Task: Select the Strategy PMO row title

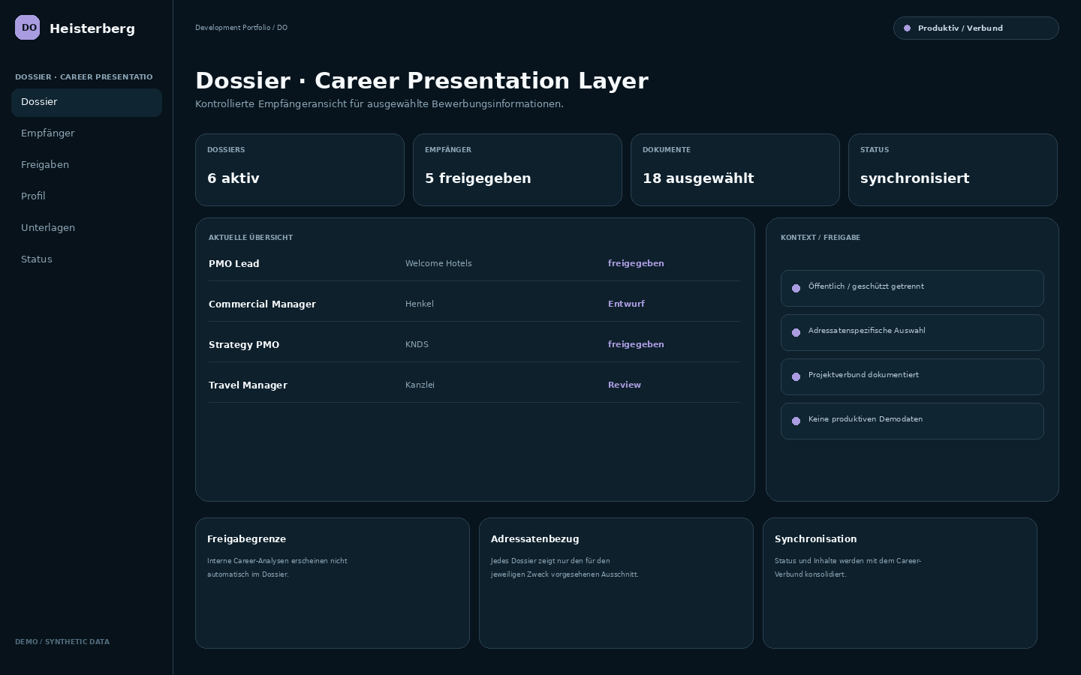Action: [x=244, y=345]
